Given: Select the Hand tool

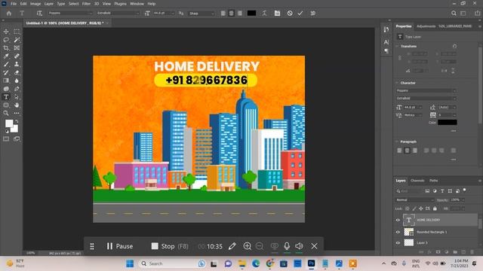Looking at the screenshot, I should point(17,105).
